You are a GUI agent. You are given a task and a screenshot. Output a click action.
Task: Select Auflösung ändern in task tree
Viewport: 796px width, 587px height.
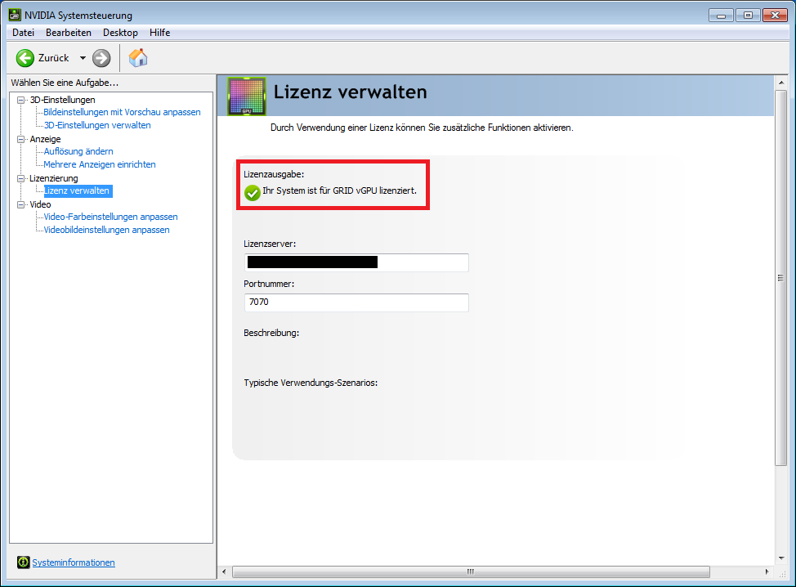[x=78, y=151]
